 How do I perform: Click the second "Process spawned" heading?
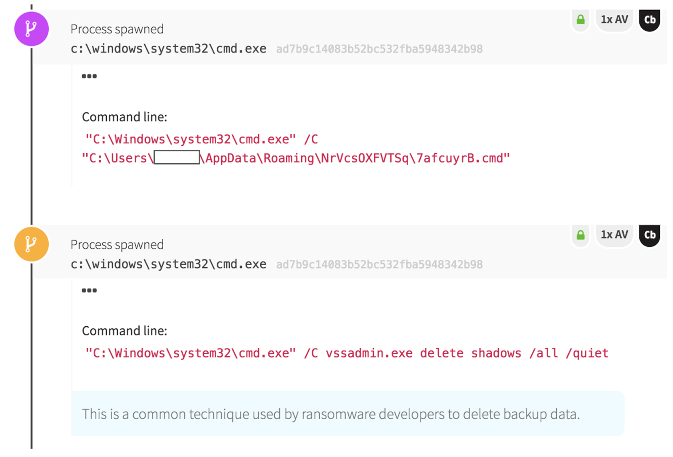(117, 245)
